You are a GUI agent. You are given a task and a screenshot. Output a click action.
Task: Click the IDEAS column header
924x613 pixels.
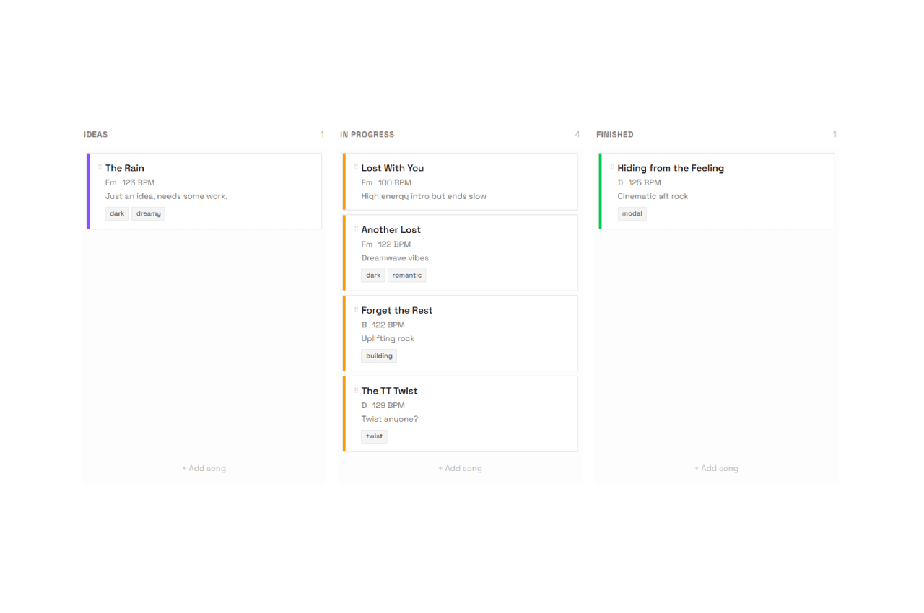tap(96, 135)
